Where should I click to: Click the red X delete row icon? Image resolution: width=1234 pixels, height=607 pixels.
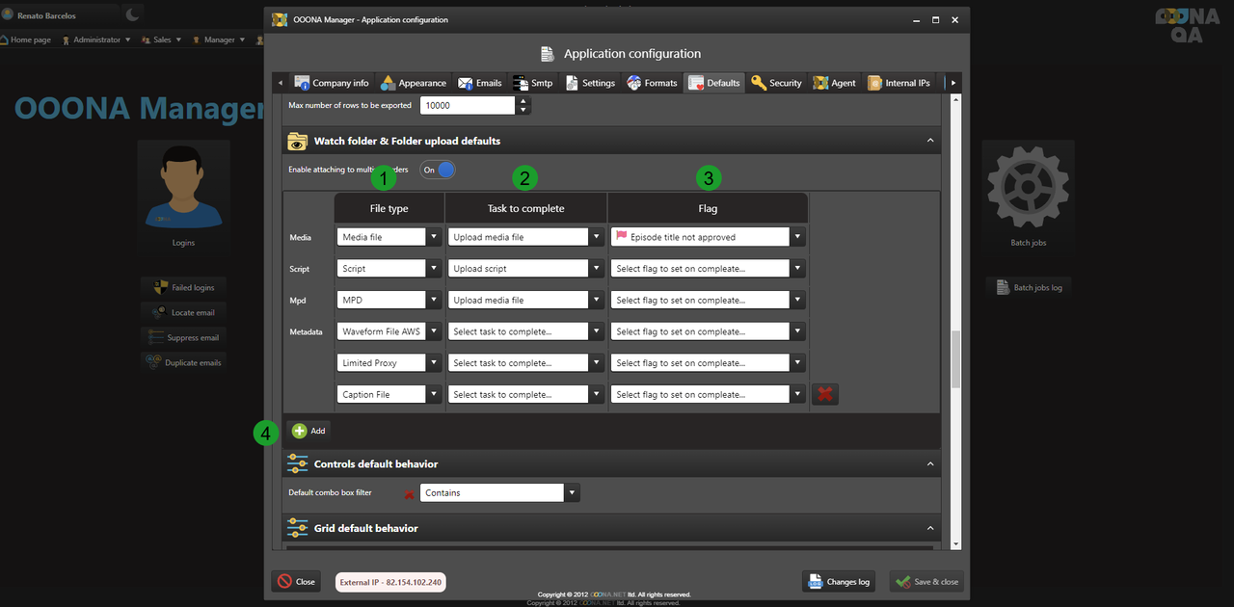[824, 394]
